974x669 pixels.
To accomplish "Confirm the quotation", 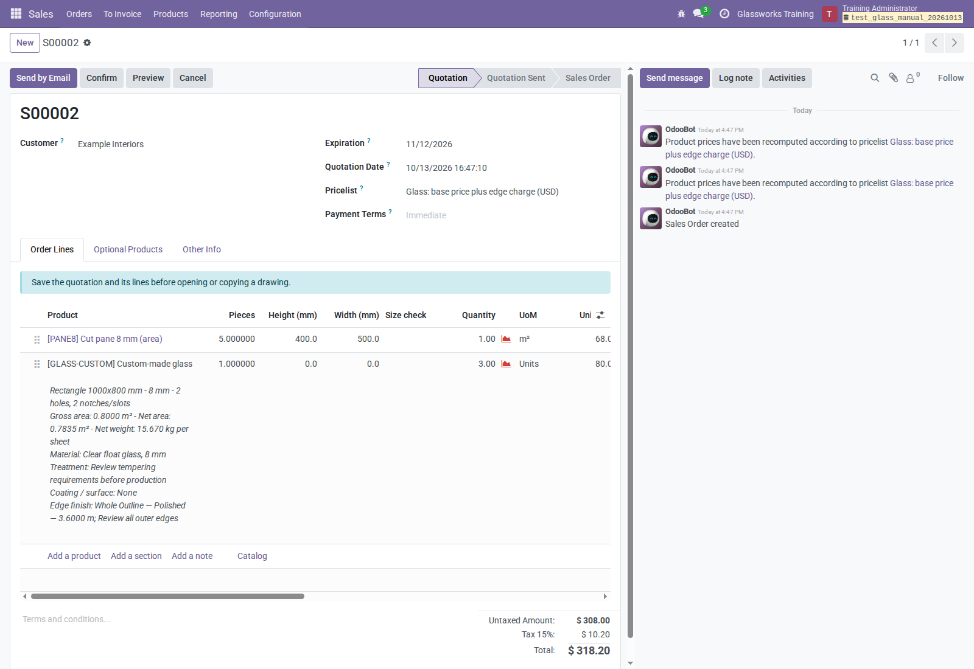I will point(102,78).
